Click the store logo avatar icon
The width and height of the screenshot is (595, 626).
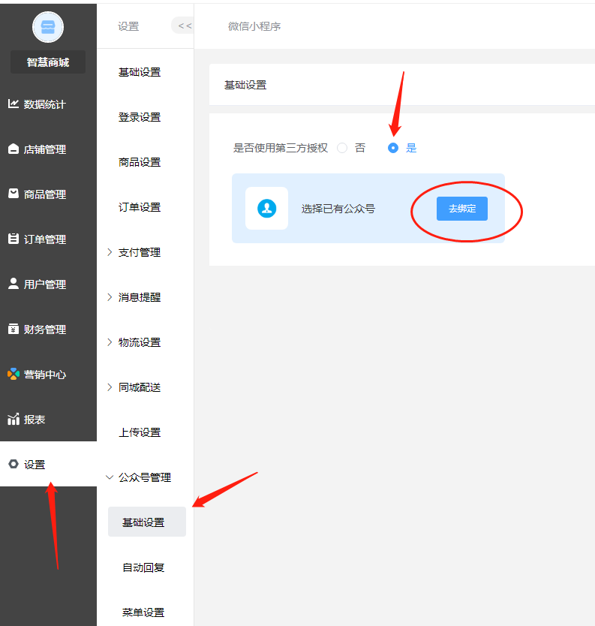48,27
